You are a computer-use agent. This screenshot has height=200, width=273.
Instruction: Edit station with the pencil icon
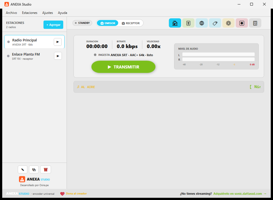pos(23,170)
